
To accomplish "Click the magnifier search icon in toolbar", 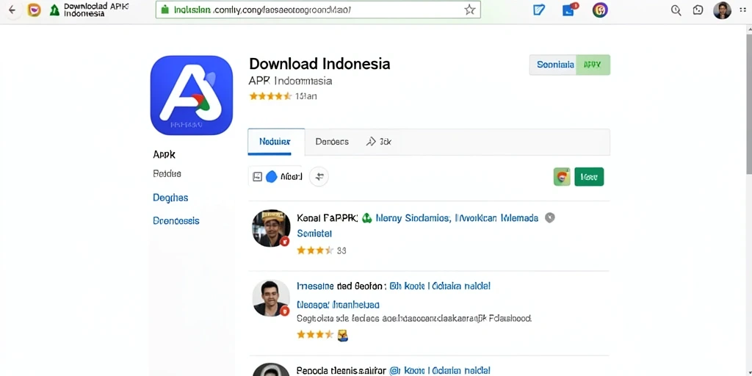I will coord(676,10).
